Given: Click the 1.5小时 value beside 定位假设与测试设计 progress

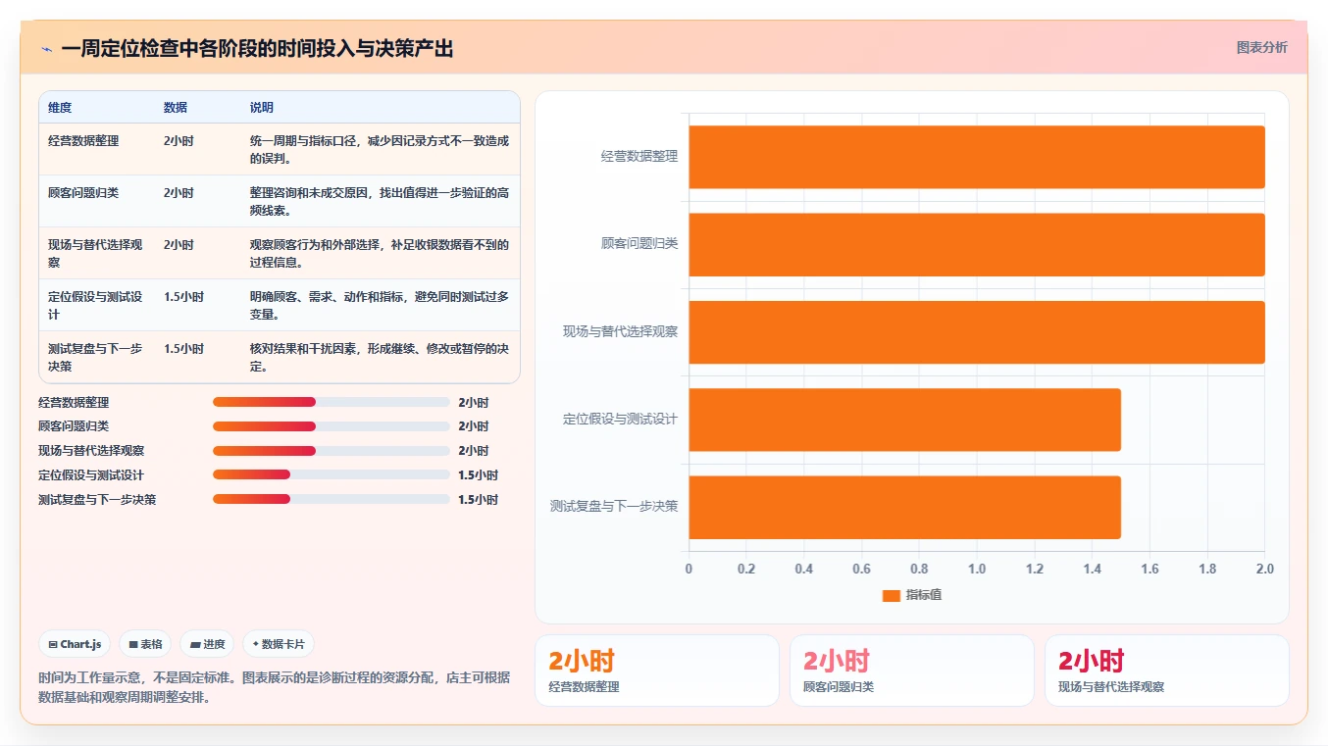Looking at the screenshot, I should tap(479, 475).
